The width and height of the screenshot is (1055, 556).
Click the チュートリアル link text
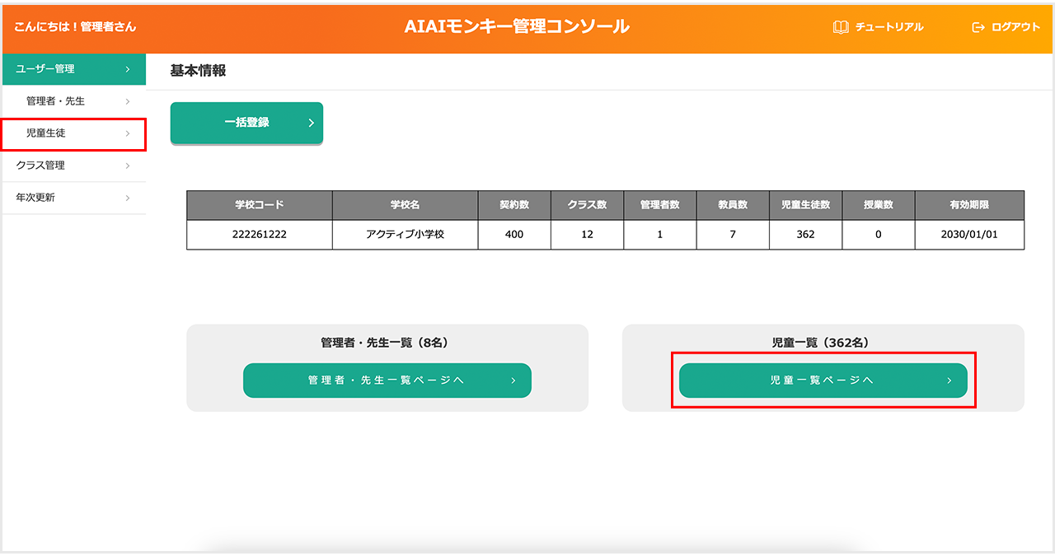point(889,27)
